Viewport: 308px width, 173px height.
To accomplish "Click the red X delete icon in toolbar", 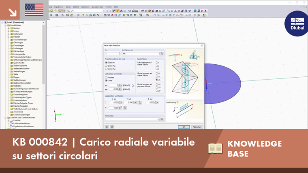I will [x=179, y=11].
